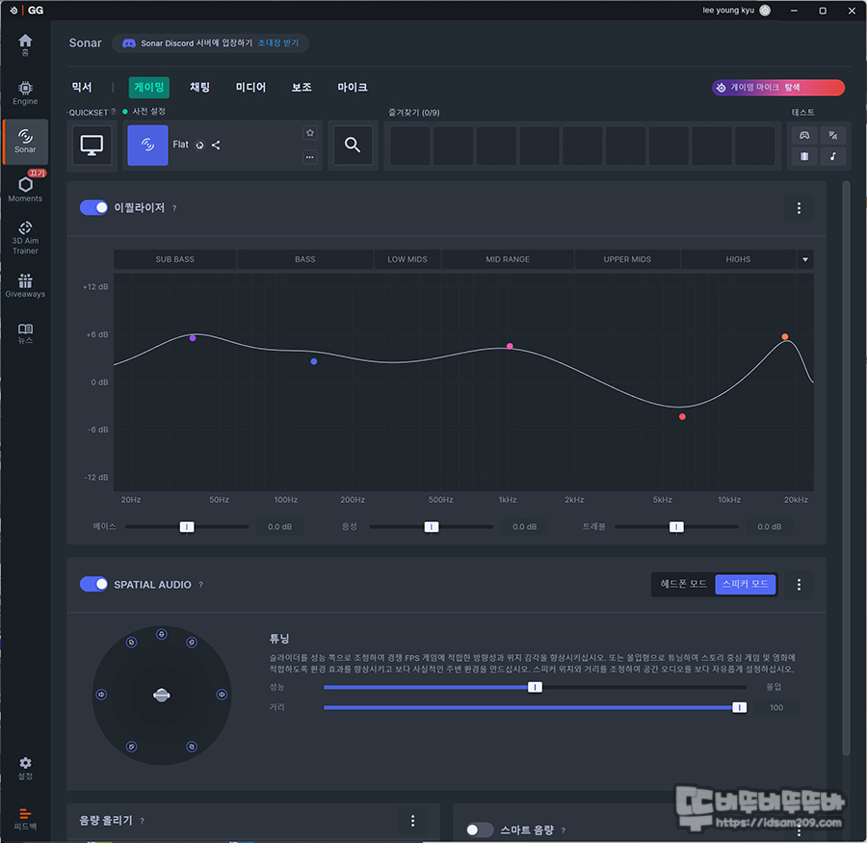Viewport: 867px width, 843px height.
Task: Play the film test sound
Action: 804,156
